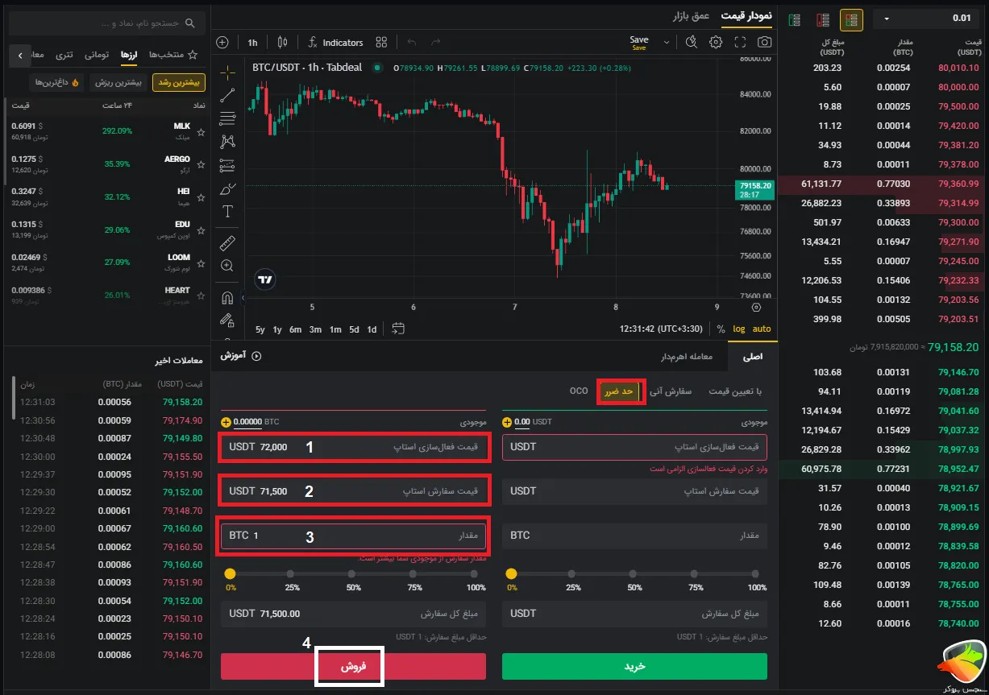Screen dimensions: 989x695
Task: Open the 1h timeframe selector
Action: (x=252, y=42)
